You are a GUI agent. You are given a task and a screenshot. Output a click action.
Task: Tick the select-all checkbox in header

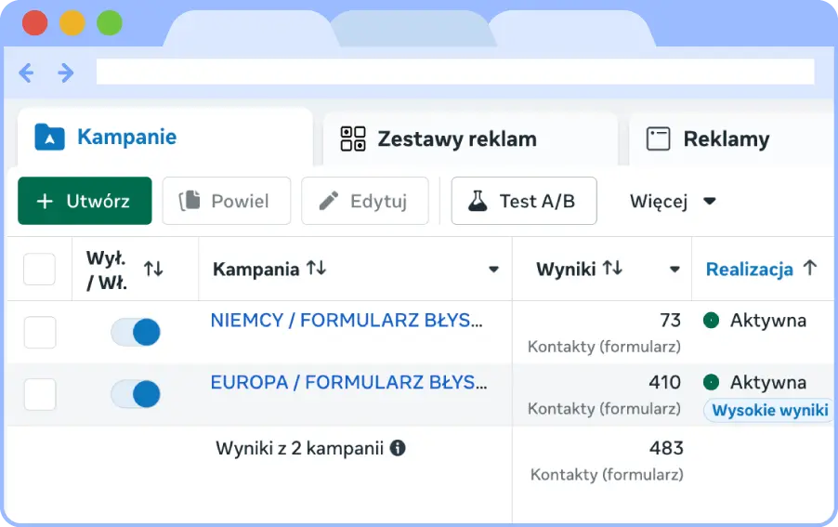[39, 270]
